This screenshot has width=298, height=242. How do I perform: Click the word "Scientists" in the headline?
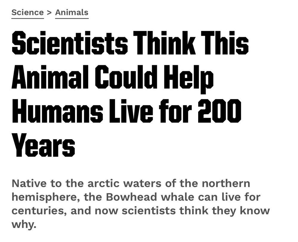click(x=70, y=43)
